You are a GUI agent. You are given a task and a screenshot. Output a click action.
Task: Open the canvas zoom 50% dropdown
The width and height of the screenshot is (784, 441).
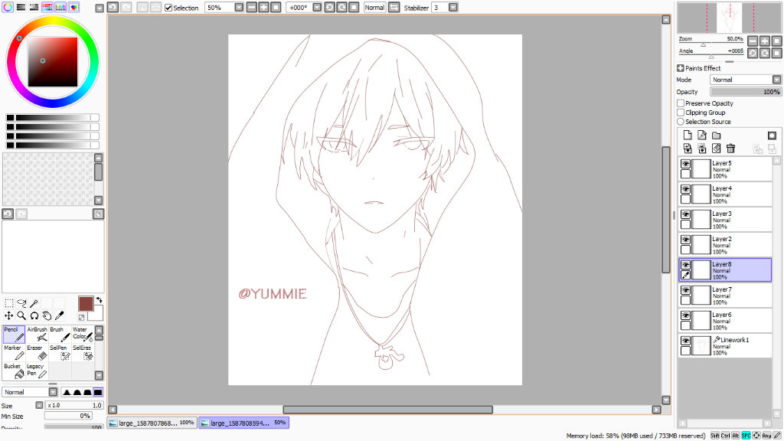(239, 8)
